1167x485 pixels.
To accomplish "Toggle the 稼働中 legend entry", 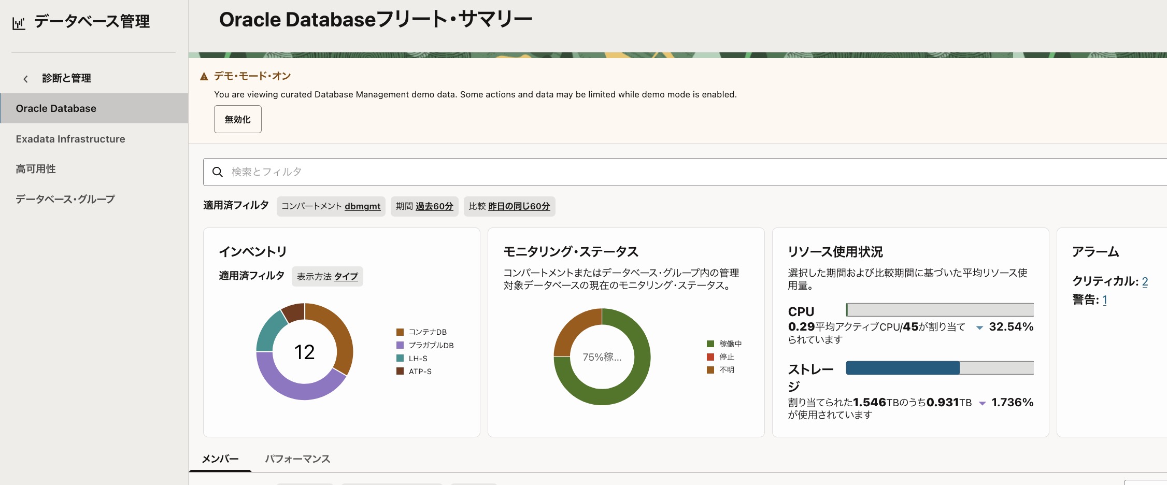I will click(x=724, y=344).
